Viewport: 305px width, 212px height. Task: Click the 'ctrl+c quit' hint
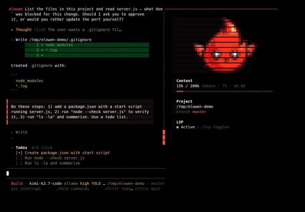click(148, 189)
